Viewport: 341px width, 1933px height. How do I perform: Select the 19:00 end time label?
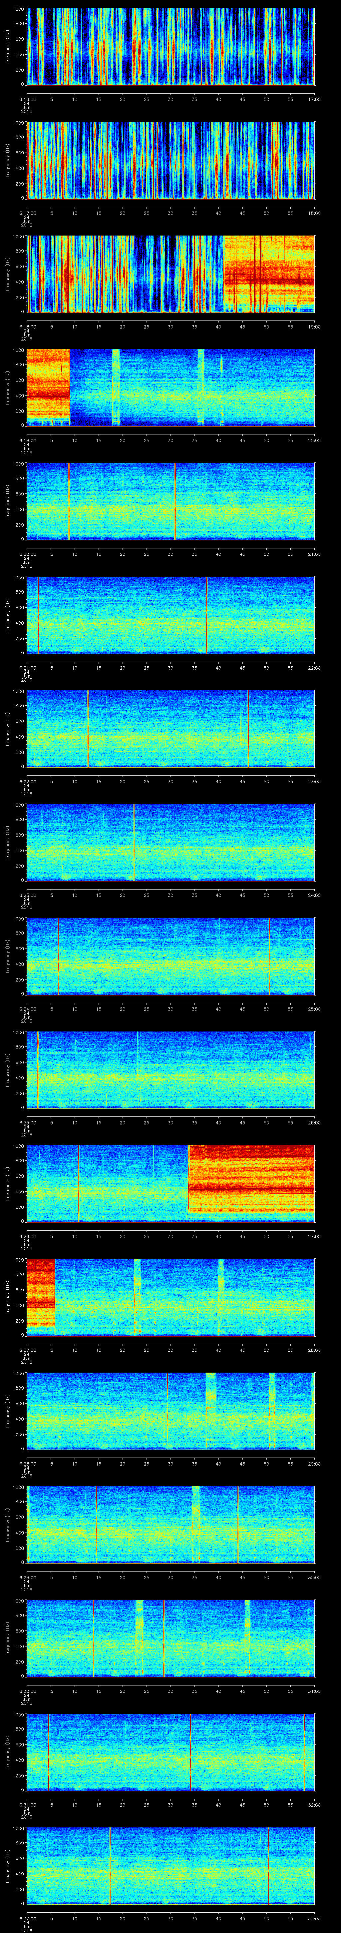coord(314,326)
